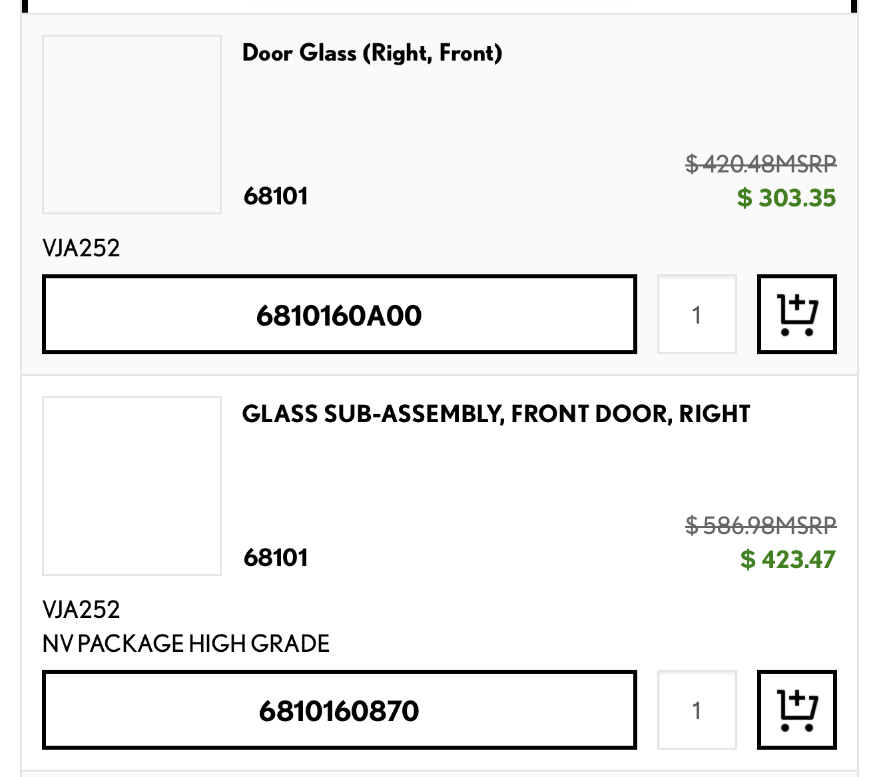Click the NV PACKAGE HIGH GRADE note
The height and width of the screenshot is (777, 879).
186,644
